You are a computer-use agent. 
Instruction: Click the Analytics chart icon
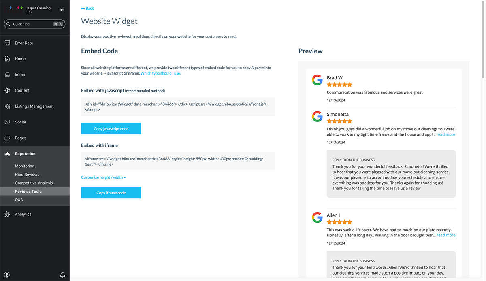click(7, 214)
